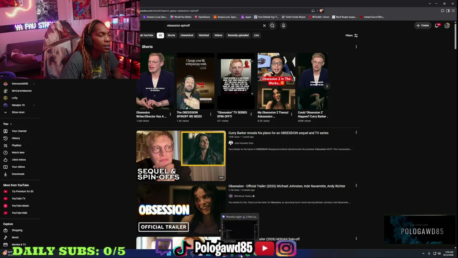Open the Your videos icon link

5,167
